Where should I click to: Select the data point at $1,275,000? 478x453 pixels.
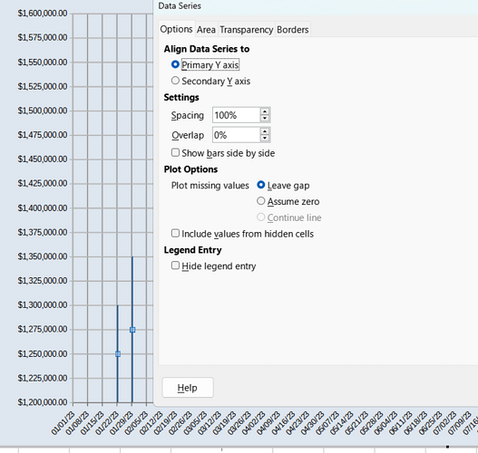[132, 330]
